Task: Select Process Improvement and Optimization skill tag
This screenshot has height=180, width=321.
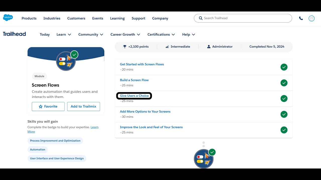Action: click(55, 141)
